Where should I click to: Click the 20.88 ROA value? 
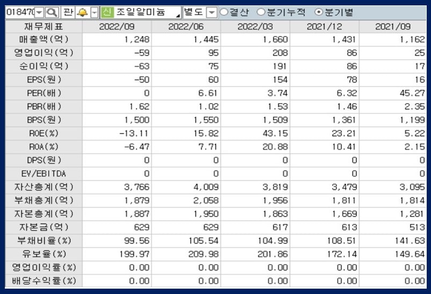(275, 147)
